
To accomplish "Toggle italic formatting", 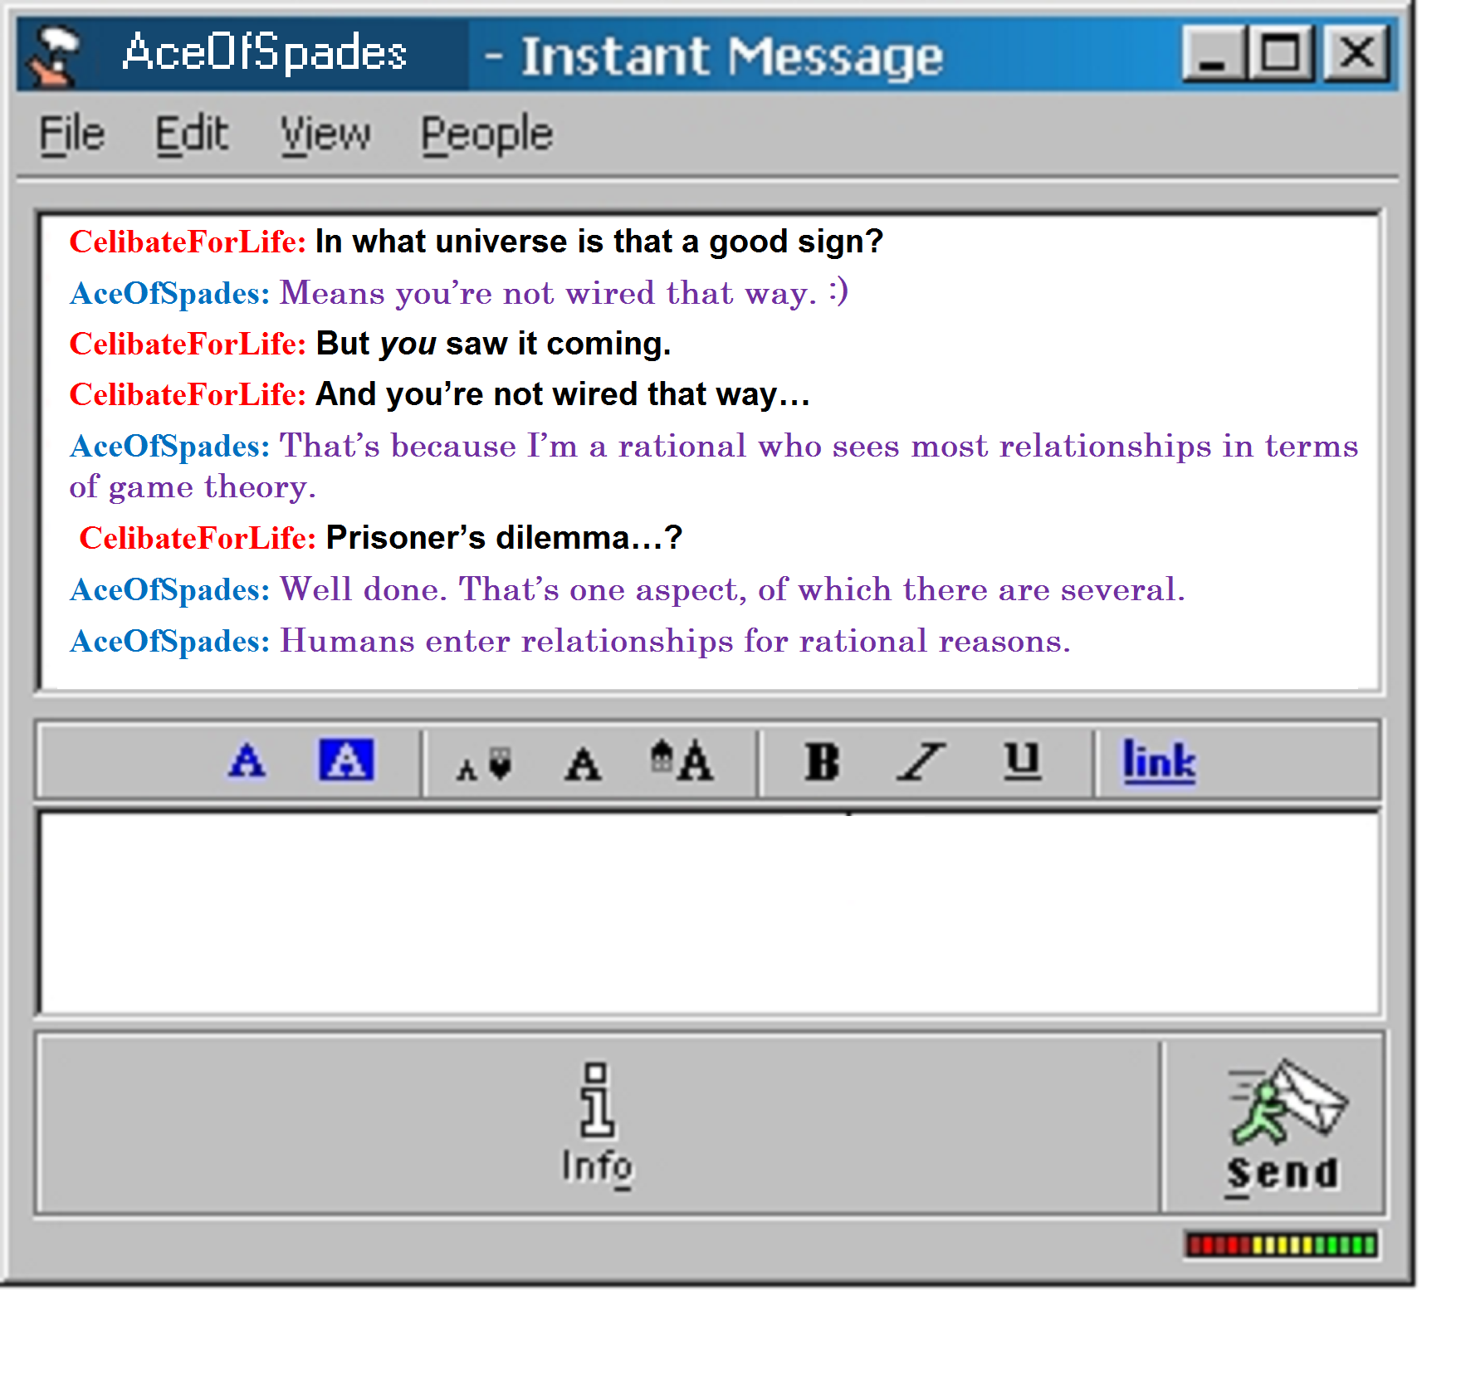I will pos(921,761).
